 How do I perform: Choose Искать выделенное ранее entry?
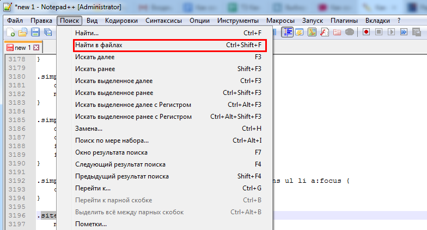tap(164, 93)
